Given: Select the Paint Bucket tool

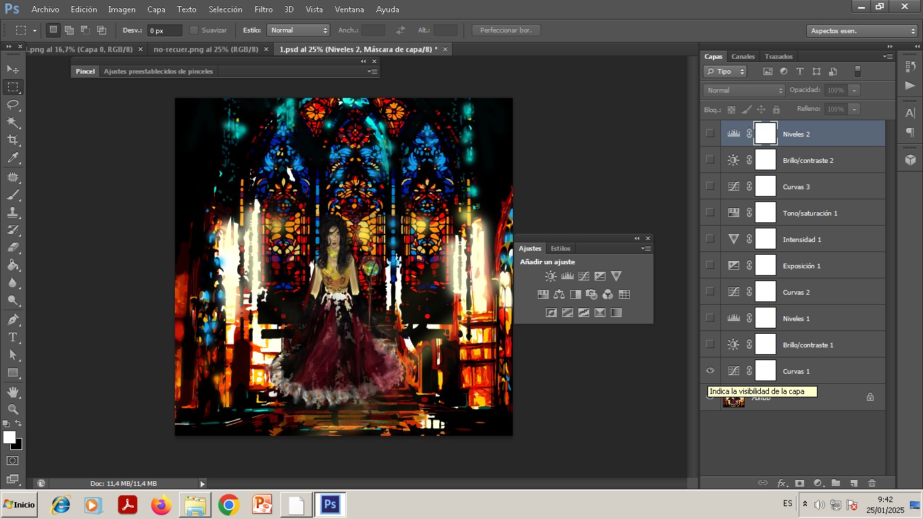Looking at the screenshot, I should coord(13,265).
